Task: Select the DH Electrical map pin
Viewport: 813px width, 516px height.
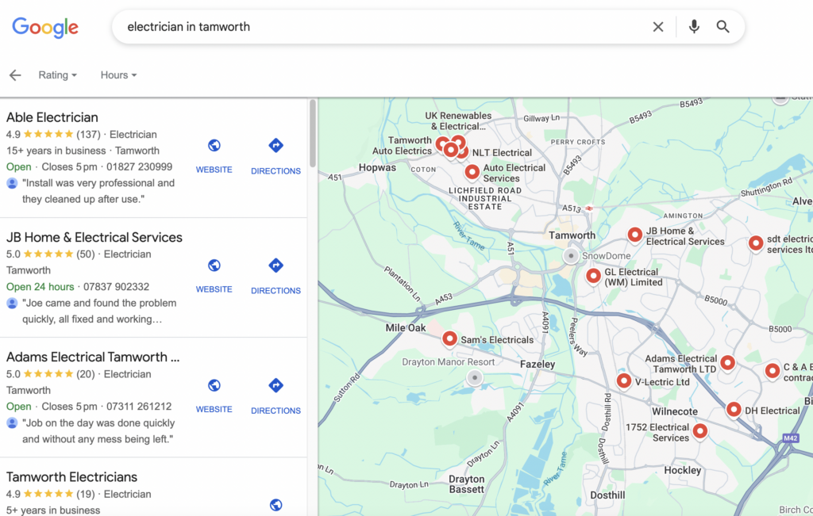Action: click(734, 409)
